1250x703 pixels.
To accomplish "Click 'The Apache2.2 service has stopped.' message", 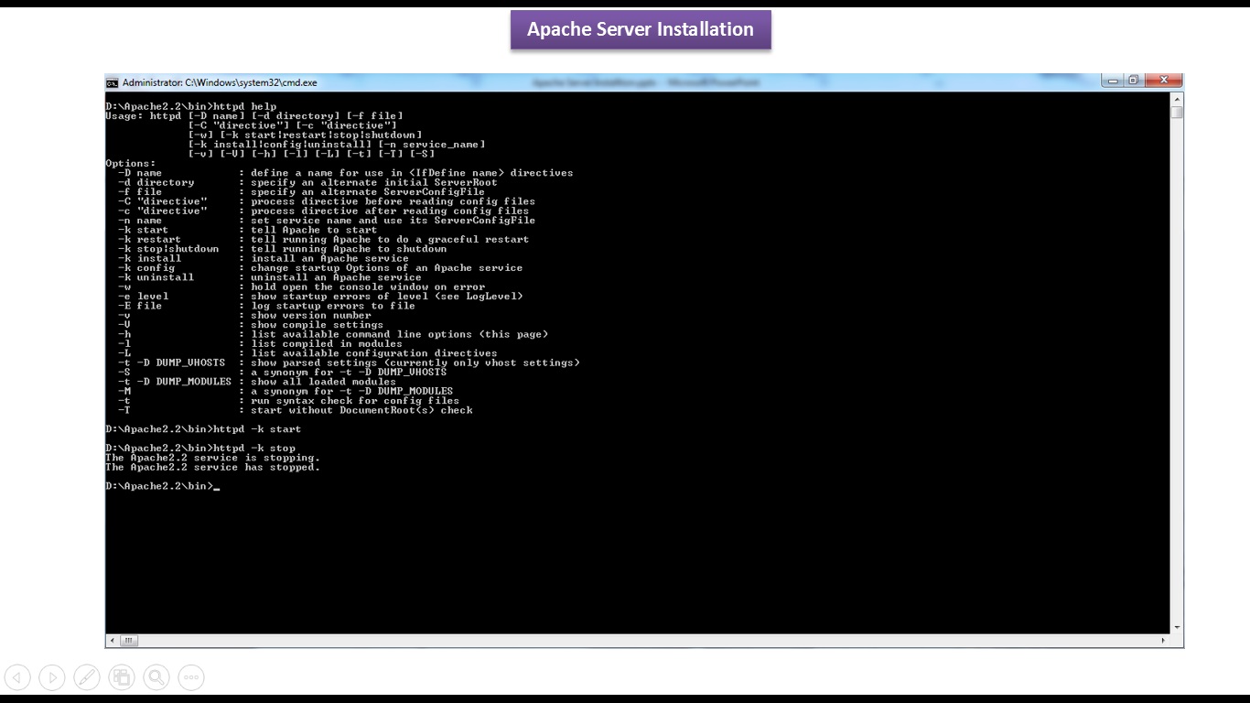I will tap(212, 467).
